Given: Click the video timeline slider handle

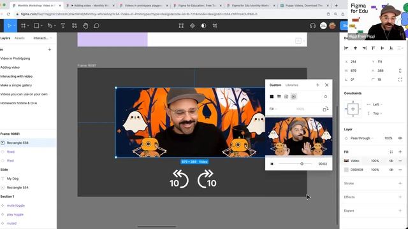Looking at the screenshot, I should (302, 164).
